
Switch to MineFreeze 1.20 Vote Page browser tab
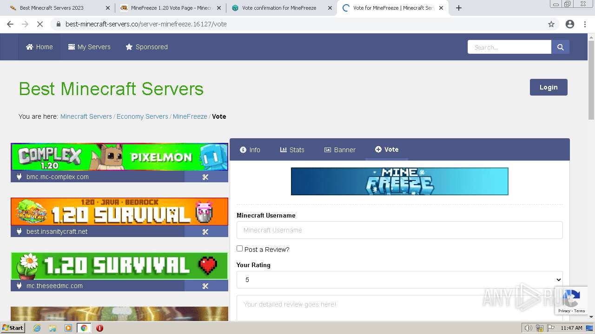[170, 8]
